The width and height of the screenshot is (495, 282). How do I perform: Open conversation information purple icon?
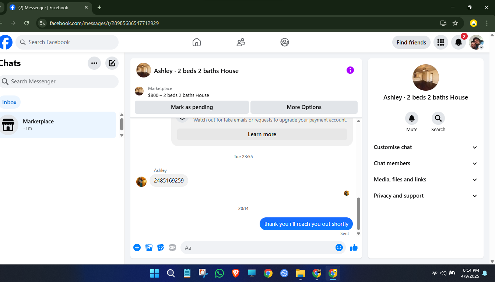tap(350, 70)
